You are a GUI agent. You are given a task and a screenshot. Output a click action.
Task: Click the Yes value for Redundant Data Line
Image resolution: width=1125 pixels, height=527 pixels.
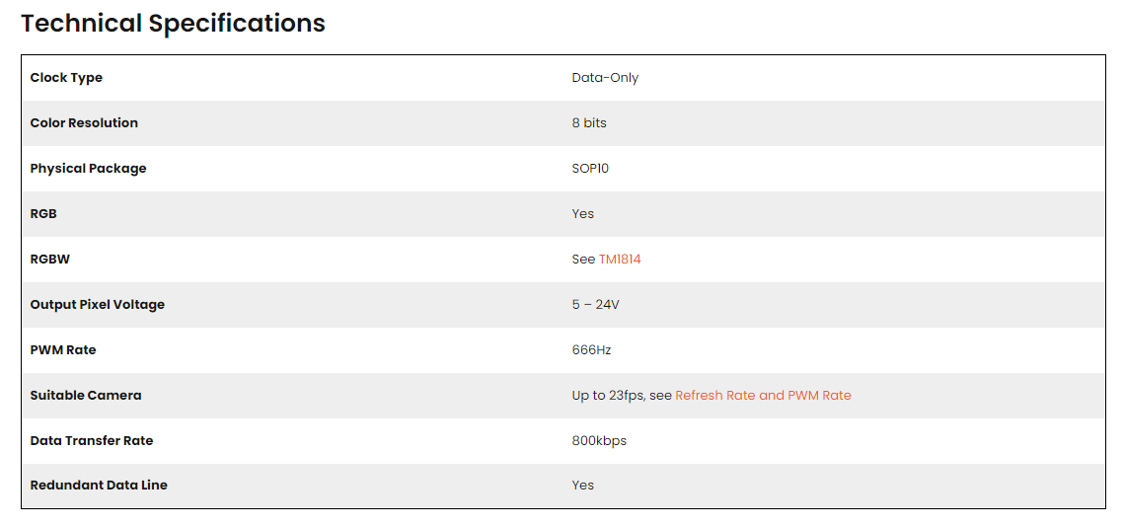pos(582,486)
